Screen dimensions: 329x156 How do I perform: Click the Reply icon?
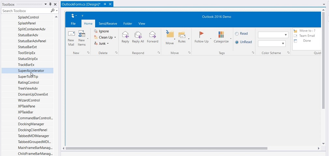click(125, 35)
